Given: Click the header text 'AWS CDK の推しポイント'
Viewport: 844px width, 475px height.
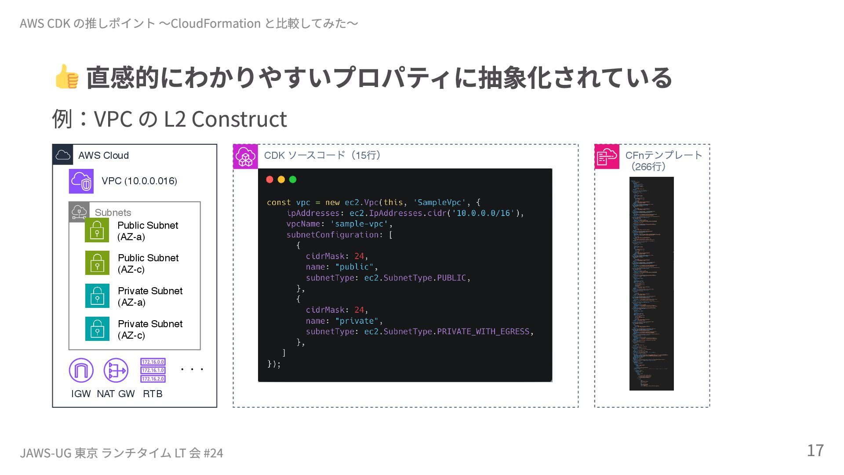Looking at the screenshot, I should coord(88,23).
